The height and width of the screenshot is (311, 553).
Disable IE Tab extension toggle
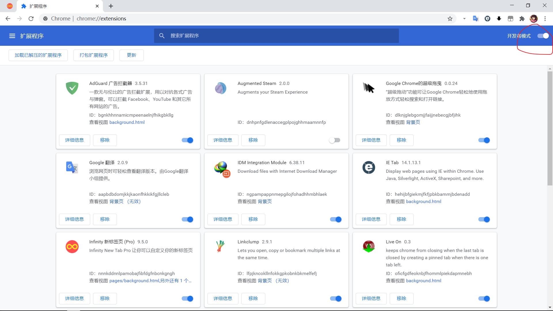tap(484, 219)
